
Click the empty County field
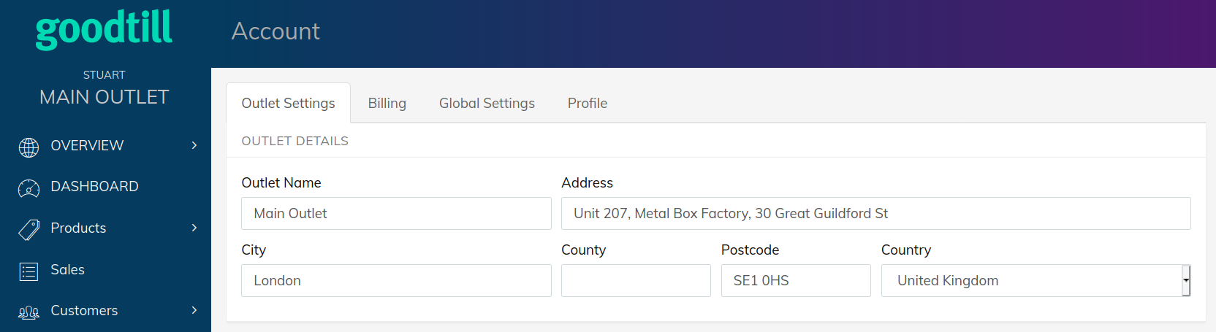(x=636, y=280)
